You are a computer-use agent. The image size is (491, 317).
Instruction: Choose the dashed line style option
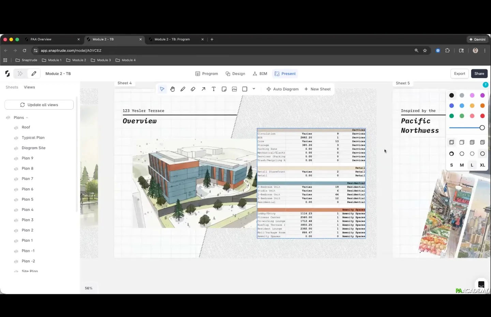coord(462,154)
